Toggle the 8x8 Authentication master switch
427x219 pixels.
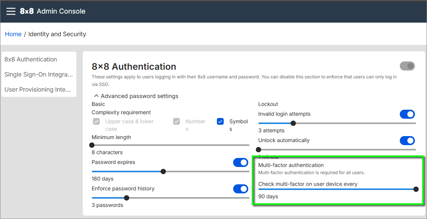(407, 66)
